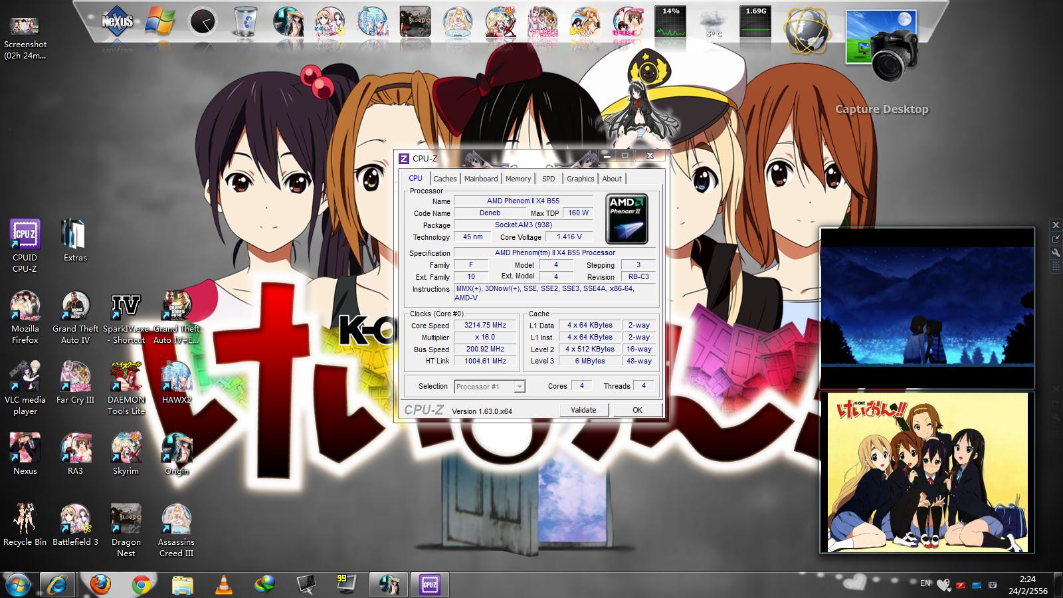Open the Recycle Bin desktop icon

pyautogui.click(x=25, y=525)
